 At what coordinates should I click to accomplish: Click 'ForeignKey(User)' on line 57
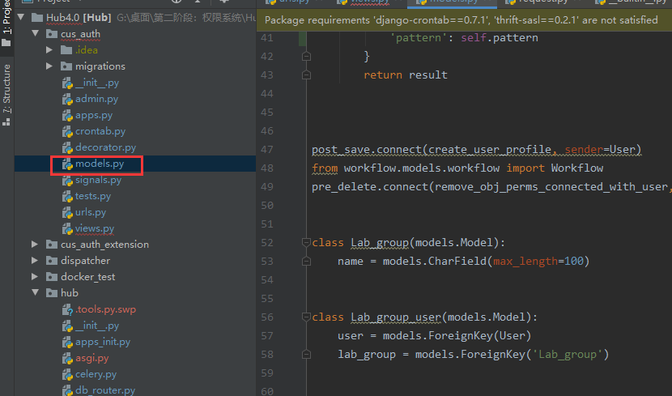(479, 335)
